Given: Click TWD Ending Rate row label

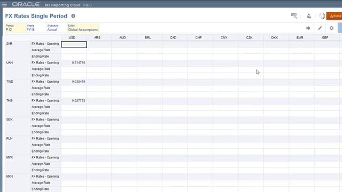Looking at the screenshot, I should click(41, 94).
